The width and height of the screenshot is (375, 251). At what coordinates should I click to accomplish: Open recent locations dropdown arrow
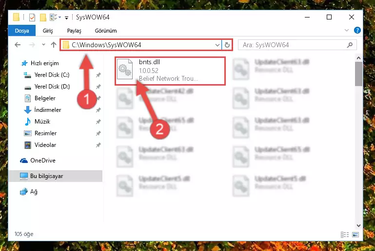click(43, 45)
